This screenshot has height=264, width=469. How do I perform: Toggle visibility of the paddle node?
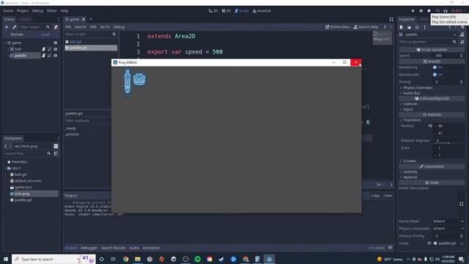[x=56, y=56]
